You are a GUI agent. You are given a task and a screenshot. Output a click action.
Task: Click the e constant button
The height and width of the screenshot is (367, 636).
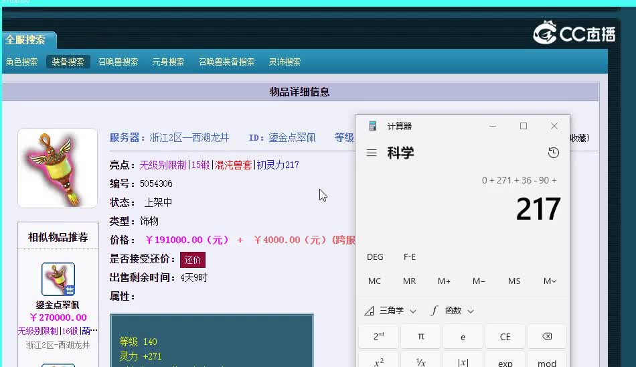pos(463,336)
